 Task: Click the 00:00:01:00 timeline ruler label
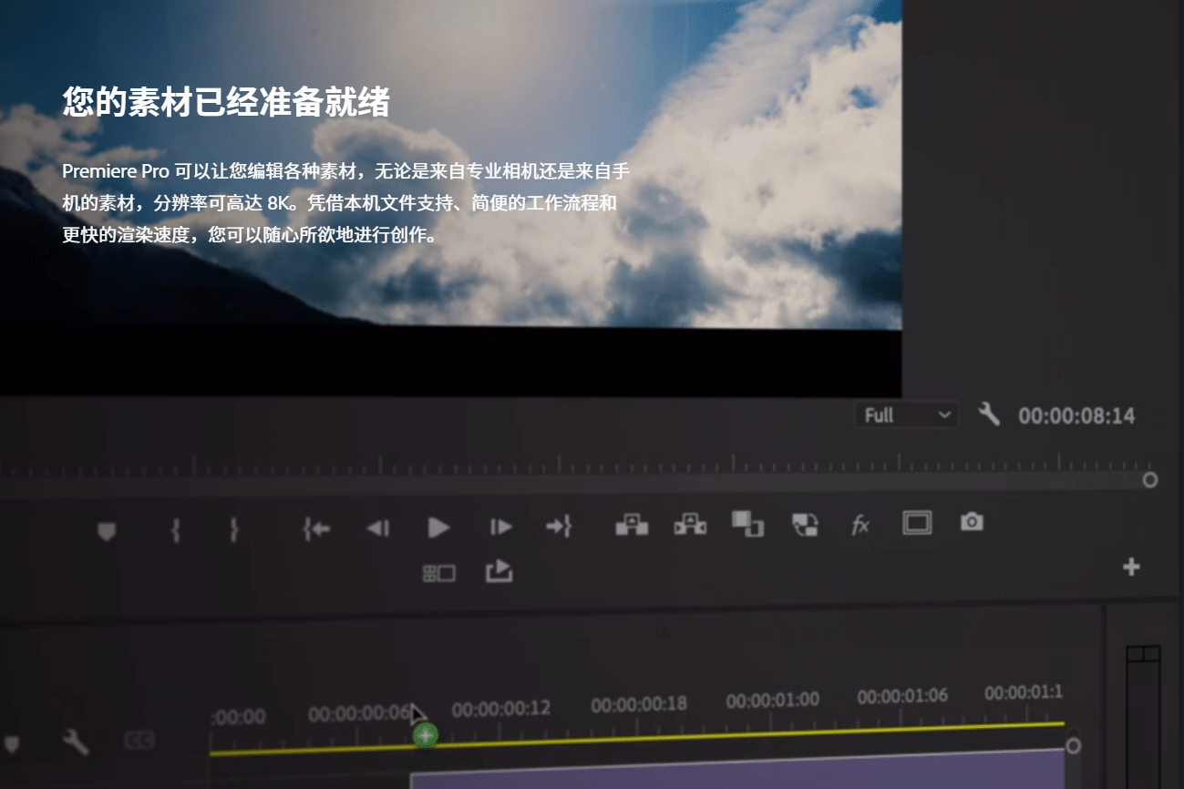[x=773, y=701]
